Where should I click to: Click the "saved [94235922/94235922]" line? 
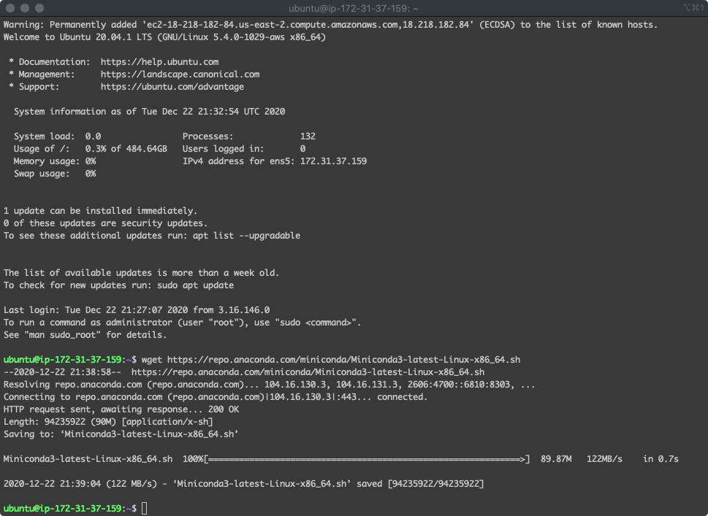[243, 484]
